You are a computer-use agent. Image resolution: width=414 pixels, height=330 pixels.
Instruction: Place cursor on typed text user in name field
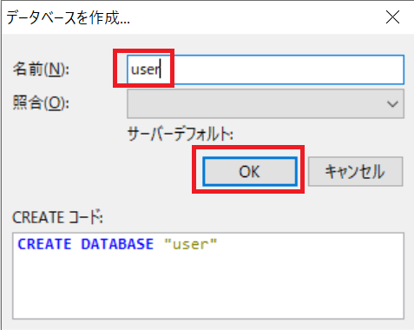tap(145, 69)
